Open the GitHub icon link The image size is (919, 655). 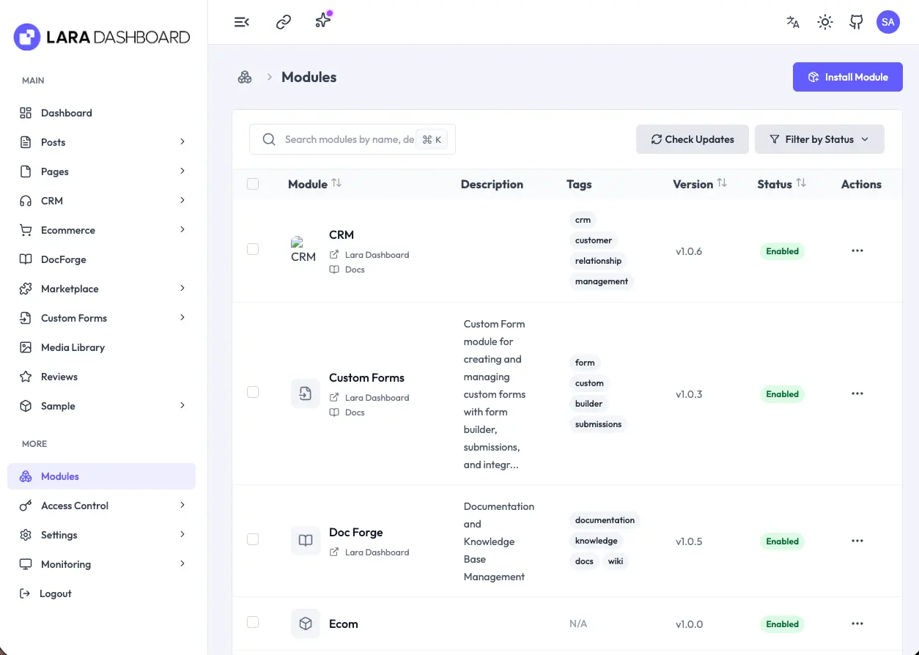856,22
